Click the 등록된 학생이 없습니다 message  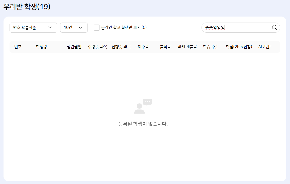143,124
